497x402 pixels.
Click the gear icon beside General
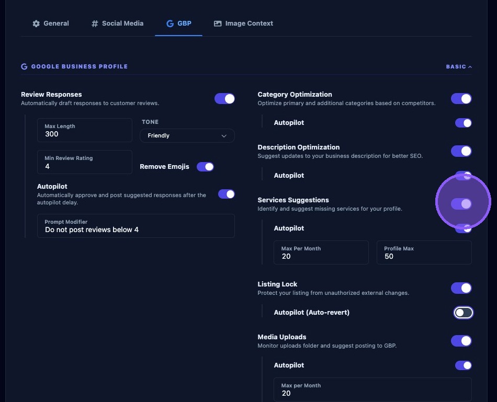point(36,24)
